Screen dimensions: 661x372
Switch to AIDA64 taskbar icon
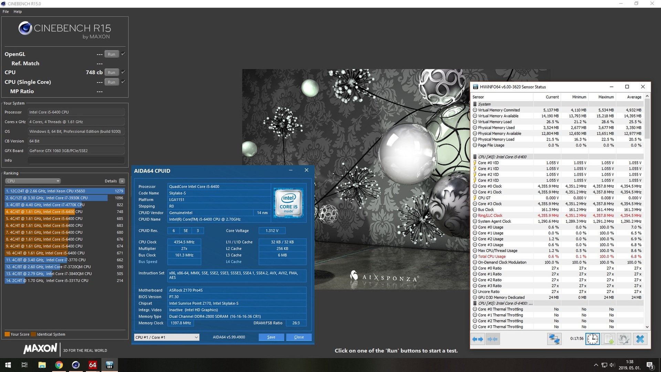(93, 365)
